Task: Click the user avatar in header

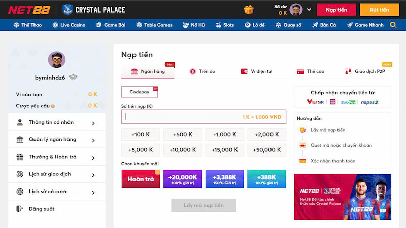Action: click(296, 10)
